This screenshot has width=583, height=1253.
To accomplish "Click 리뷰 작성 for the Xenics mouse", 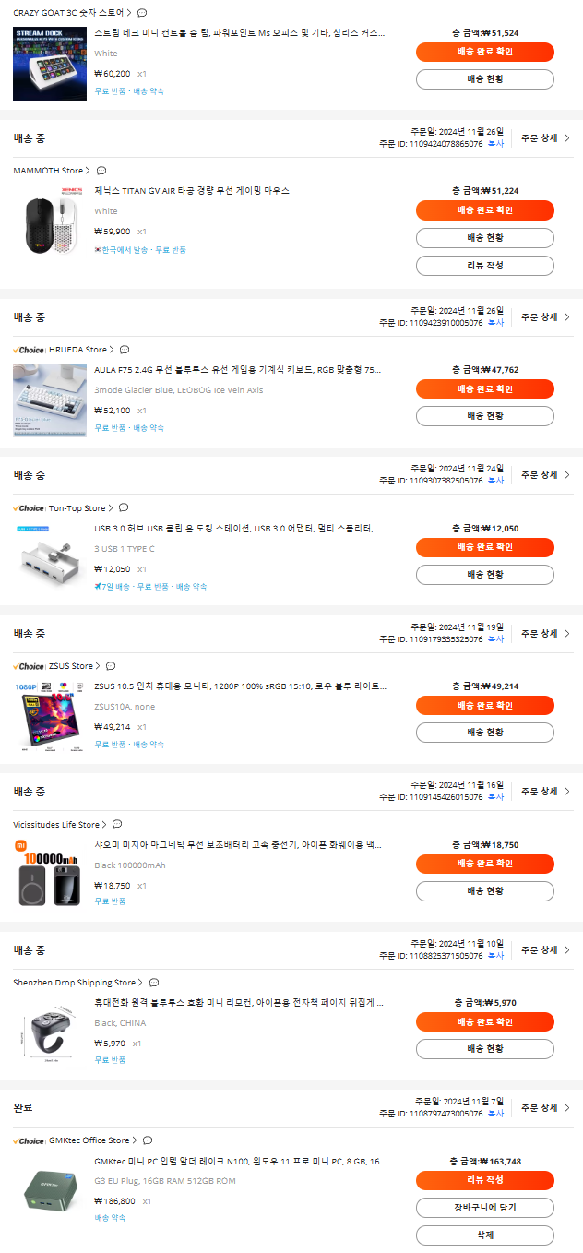I will 485,266.
